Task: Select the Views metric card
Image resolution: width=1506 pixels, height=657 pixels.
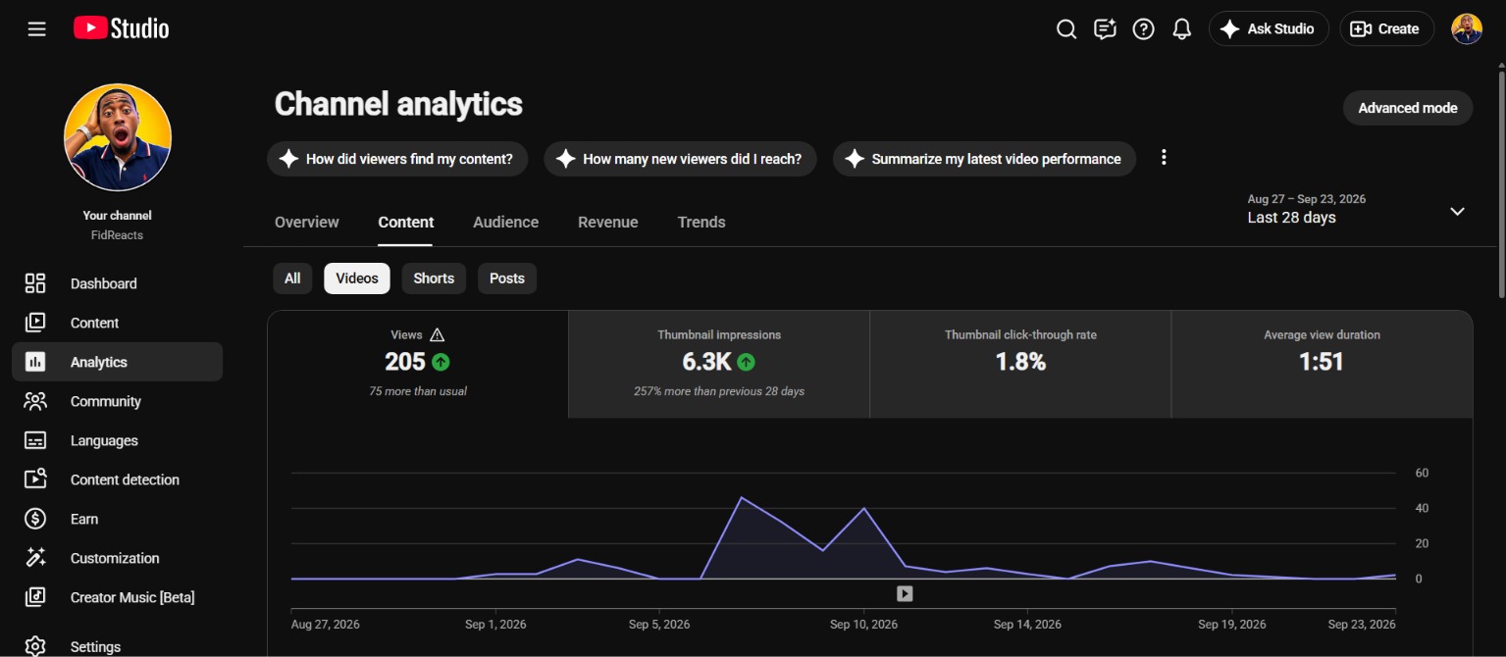Action: tap(418, 365)
